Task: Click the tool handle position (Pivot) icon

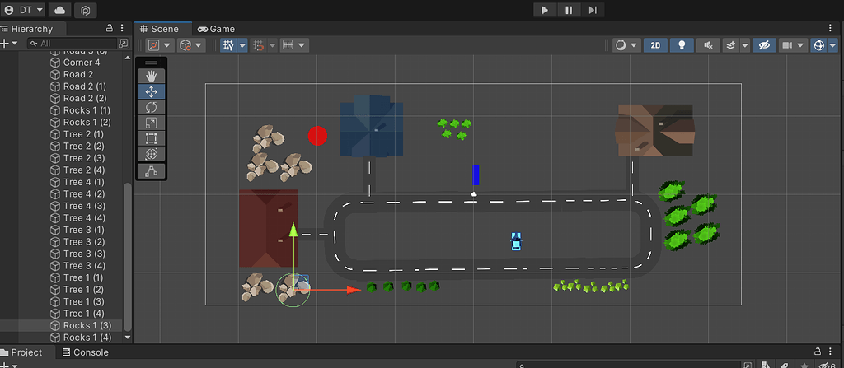Action: tap(154, 46)
